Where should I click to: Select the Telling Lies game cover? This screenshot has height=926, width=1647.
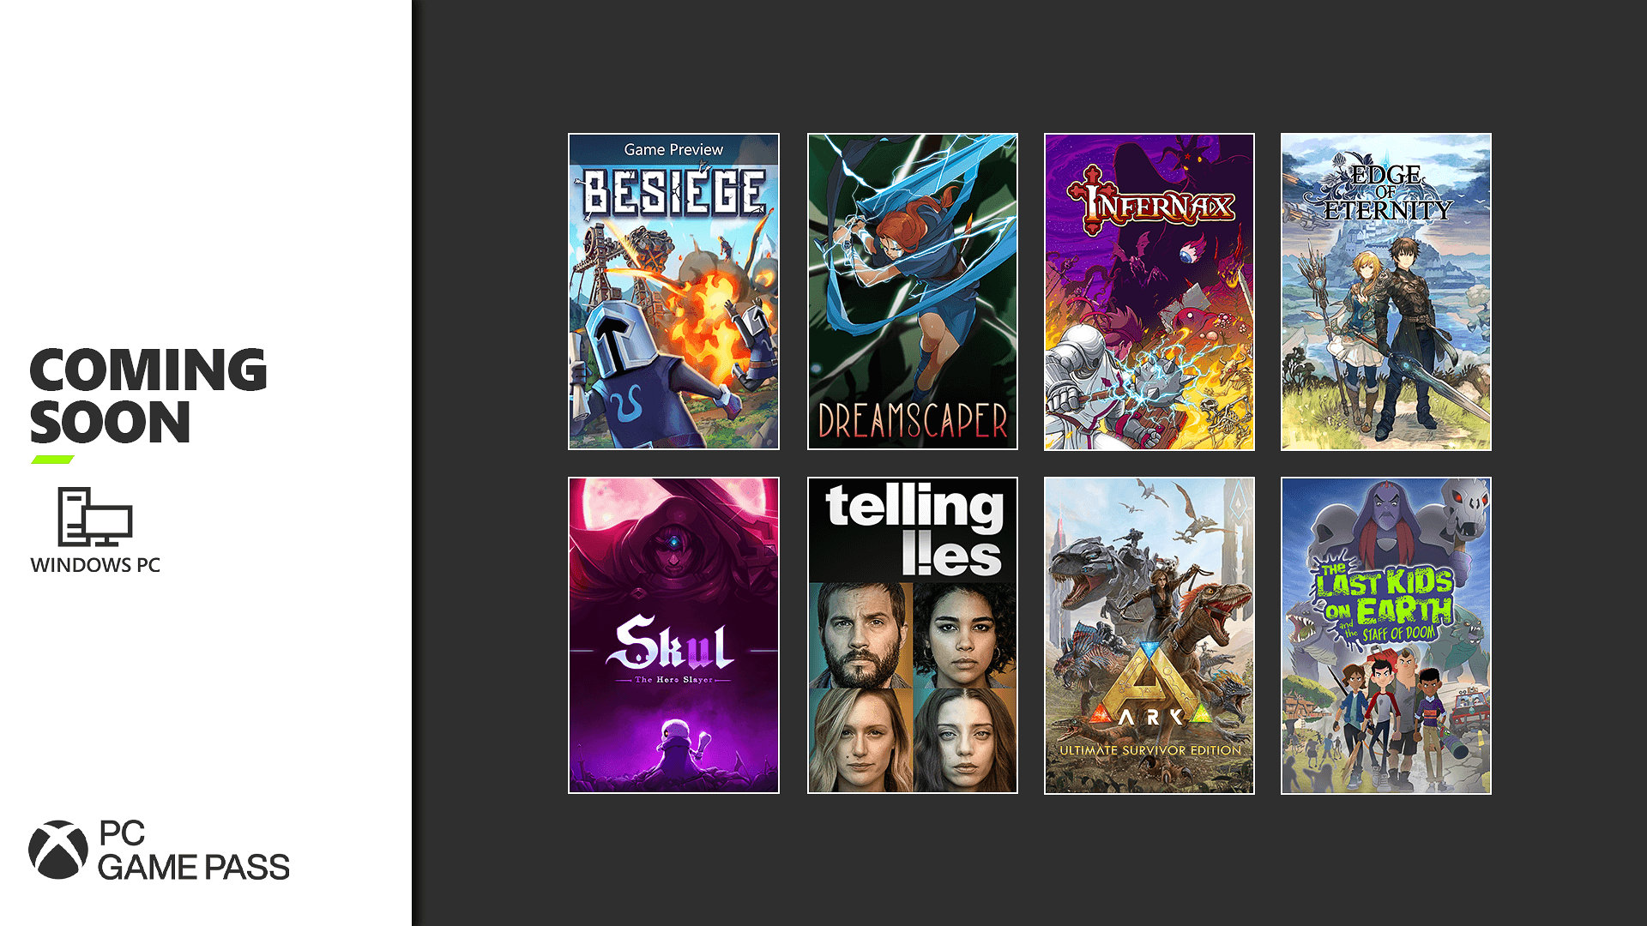(x=913, y=635)
